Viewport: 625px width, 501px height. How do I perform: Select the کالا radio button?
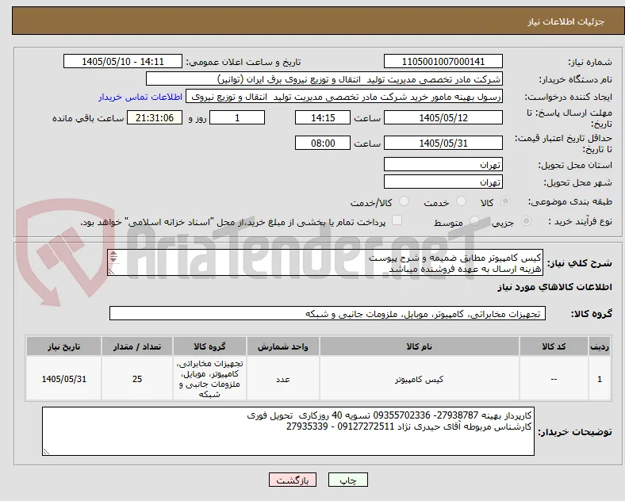(505, 201)
